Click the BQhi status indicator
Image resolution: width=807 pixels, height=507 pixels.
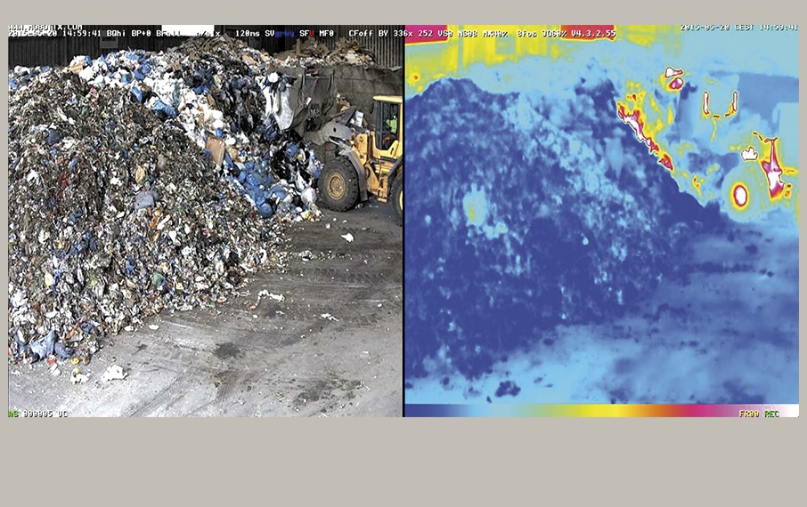(x=116, y=34)
